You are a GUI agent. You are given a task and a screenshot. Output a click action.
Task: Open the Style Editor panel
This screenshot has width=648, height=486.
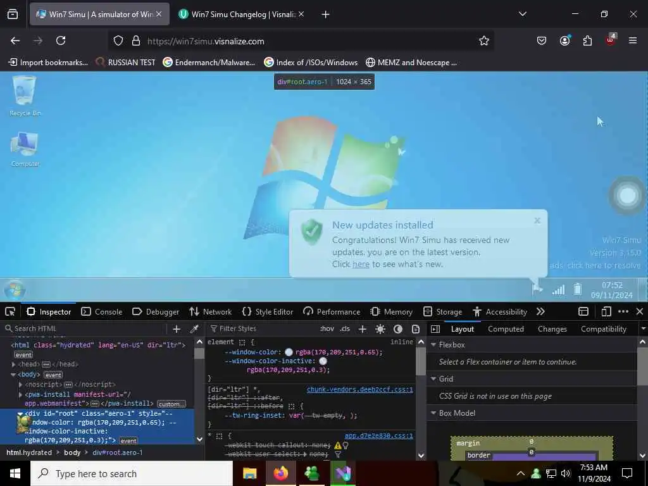tap(268, 311)
